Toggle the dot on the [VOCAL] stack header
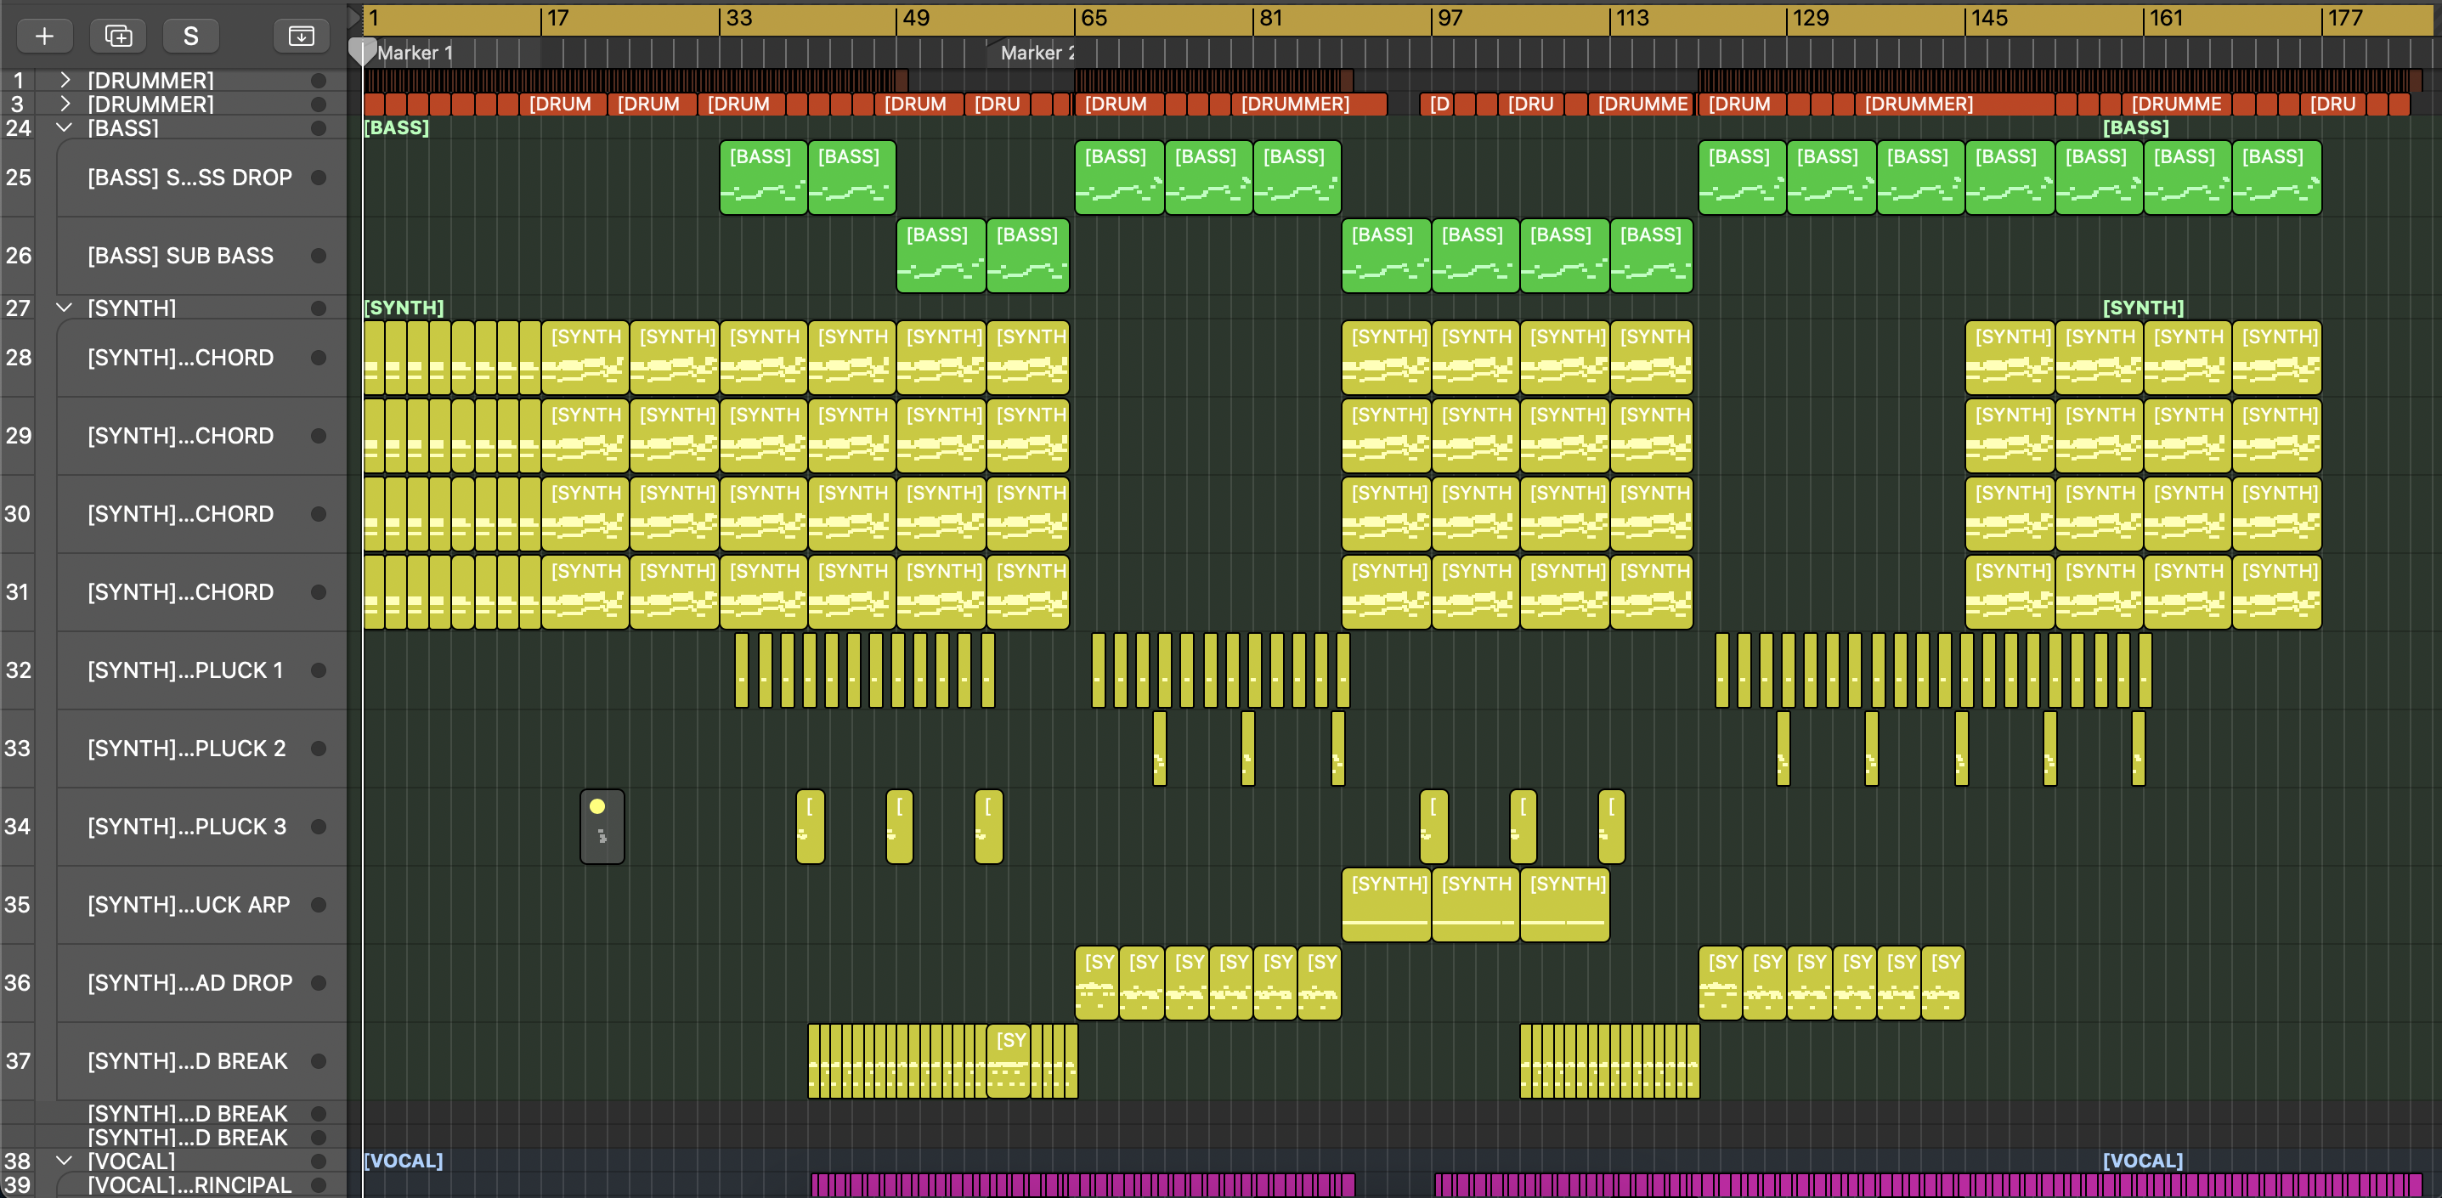 pos(319,1161)
